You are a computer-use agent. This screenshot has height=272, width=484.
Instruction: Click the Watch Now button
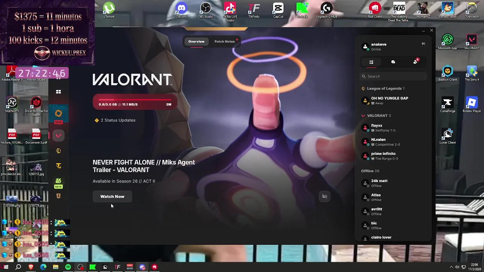(x=112, y=196)
